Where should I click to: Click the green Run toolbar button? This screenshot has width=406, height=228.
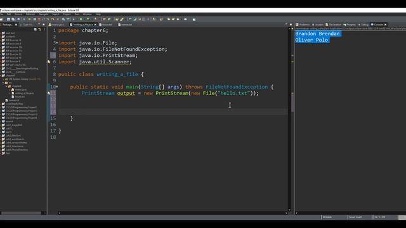(81, 19)
